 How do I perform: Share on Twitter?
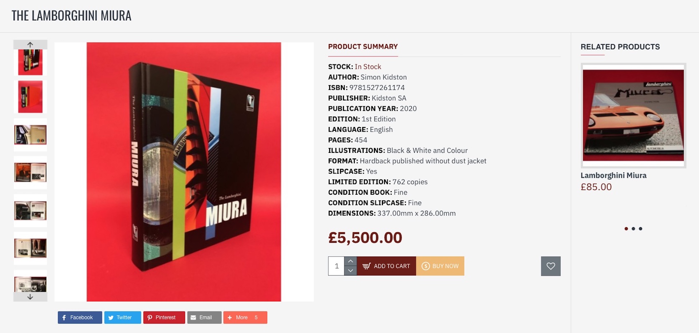122,317
